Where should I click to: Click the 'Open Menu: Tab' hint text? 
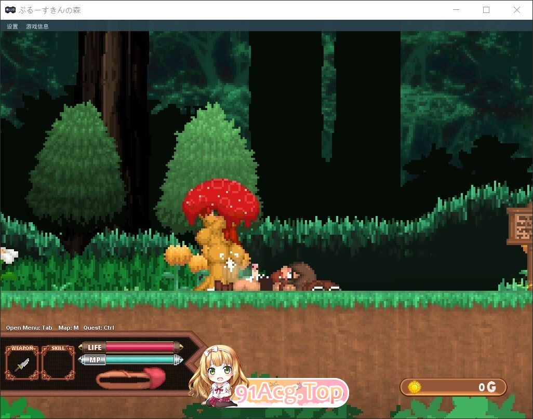29,328
